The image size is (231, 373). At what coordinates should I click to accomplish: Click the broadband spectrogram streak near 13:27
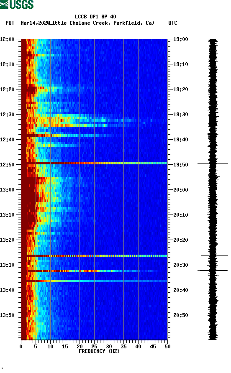(94, 256)
